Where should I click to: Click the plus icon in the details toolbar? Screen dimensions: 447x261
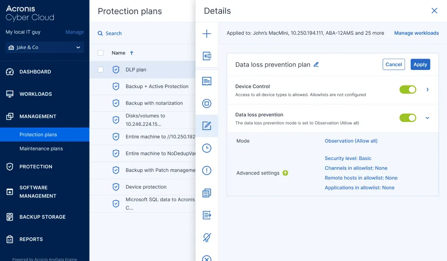tap(207, 34)
